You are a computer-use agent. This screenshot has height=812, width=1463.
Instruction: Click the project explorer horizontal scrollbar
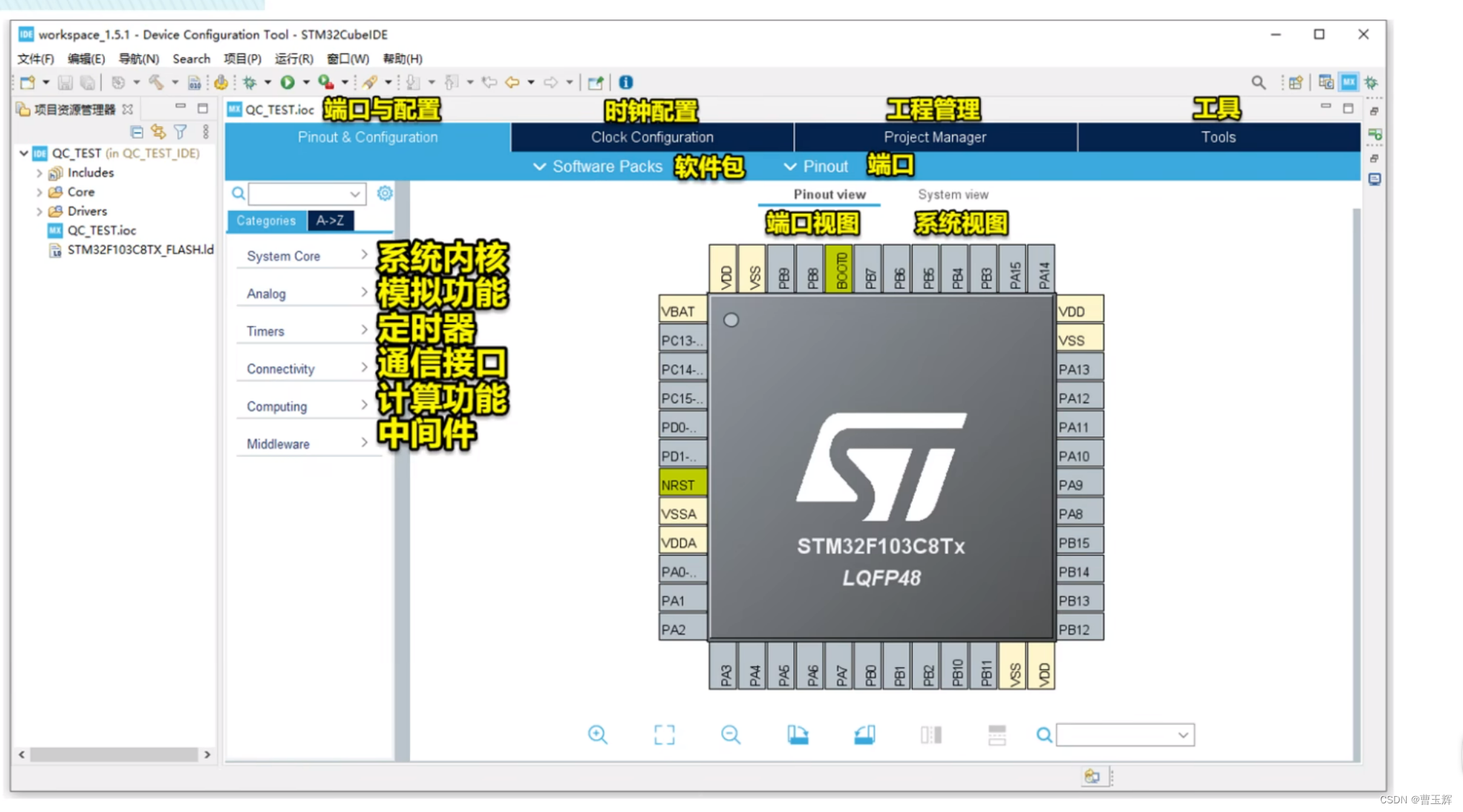(115, 754)
